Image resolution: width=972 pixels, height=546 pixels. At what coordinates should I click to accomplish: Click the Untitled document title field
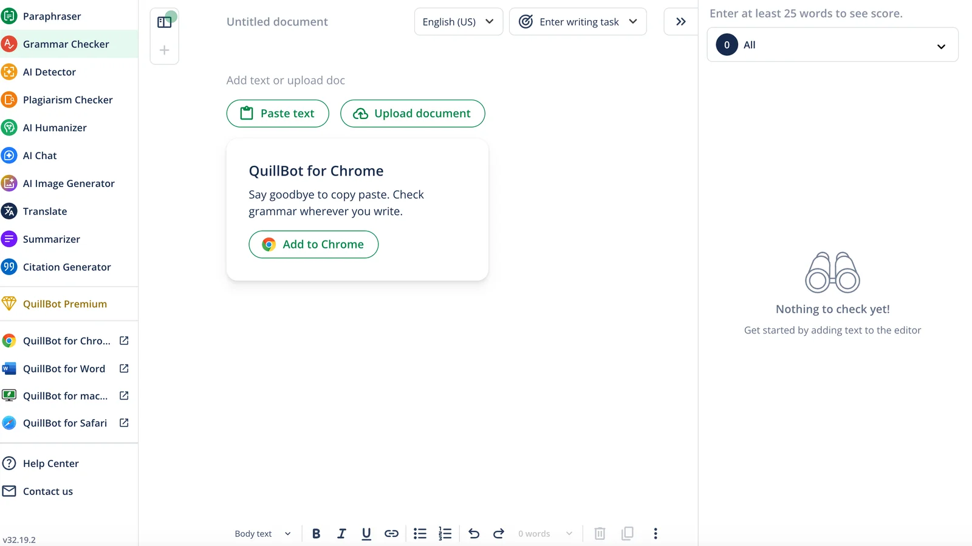(277, 22)
